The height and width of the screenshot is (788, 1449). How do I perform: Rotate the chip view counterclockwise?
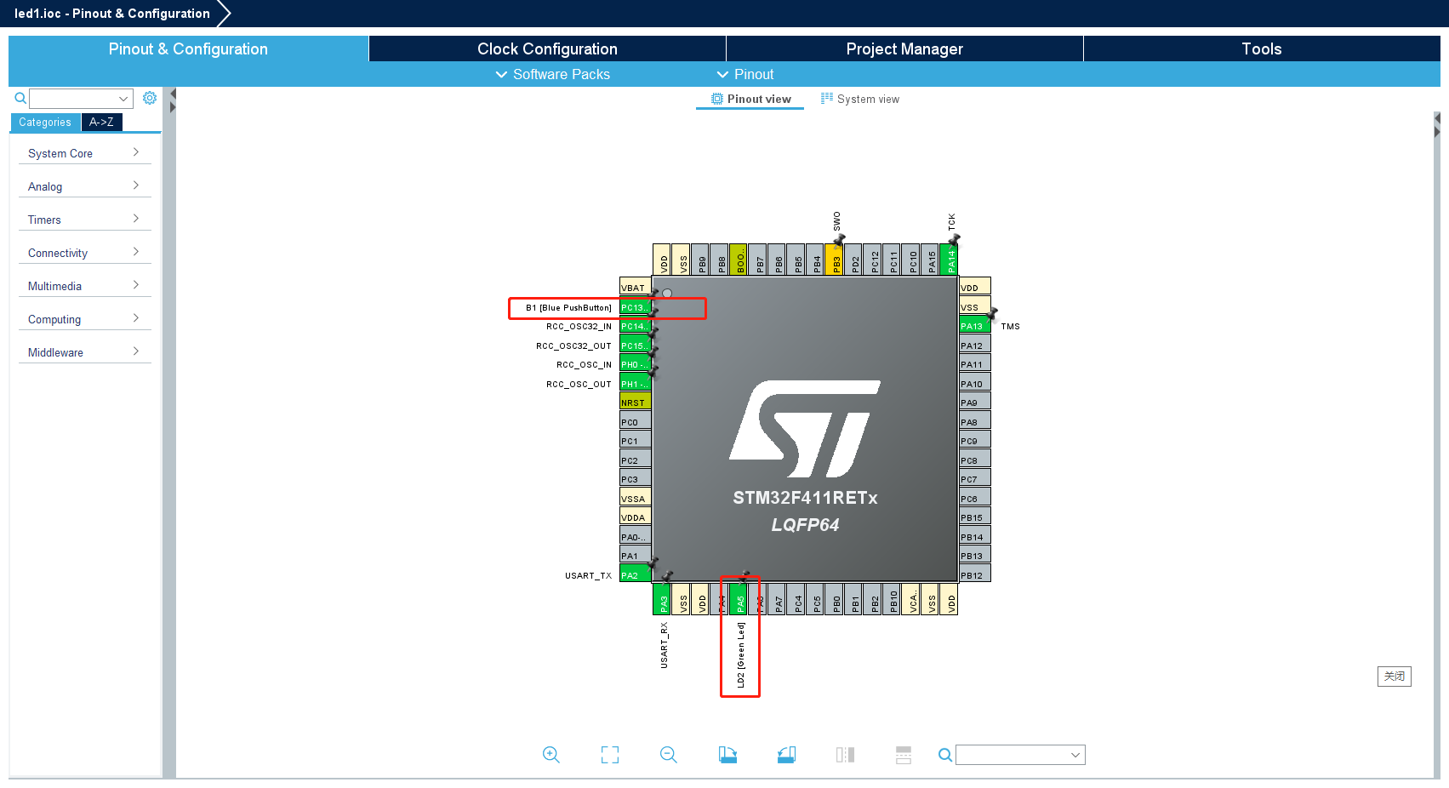click(786, 755)
